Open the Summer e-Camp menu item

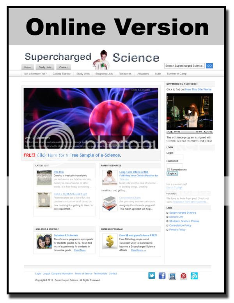point(176,74)
